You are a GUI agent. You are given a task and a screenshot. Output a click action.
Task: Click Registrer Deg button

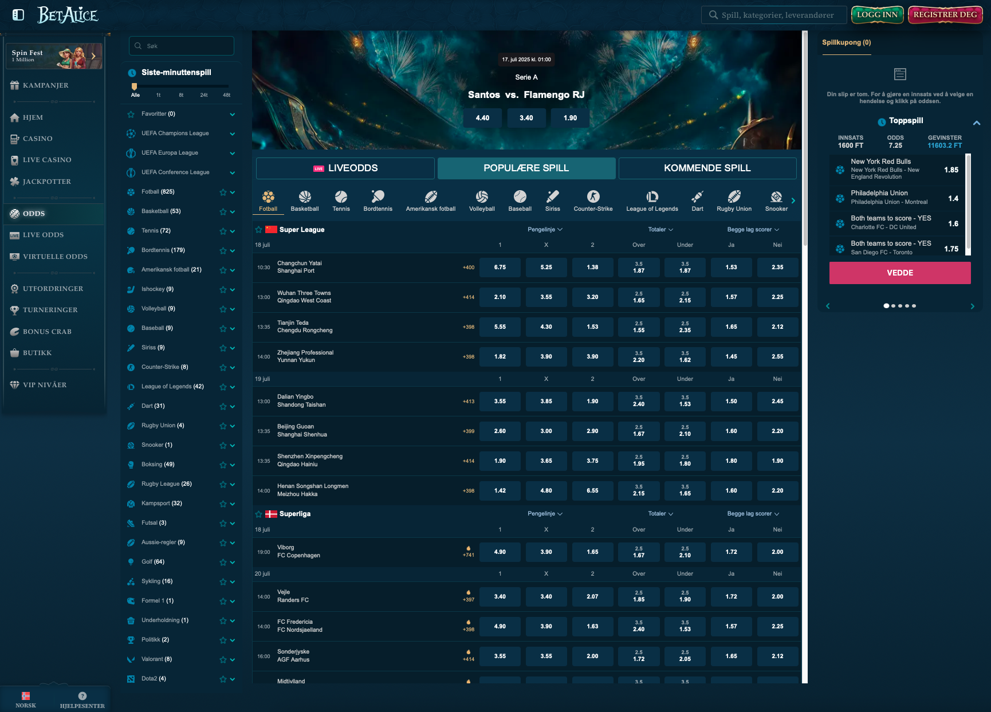(x=945, y=15)
